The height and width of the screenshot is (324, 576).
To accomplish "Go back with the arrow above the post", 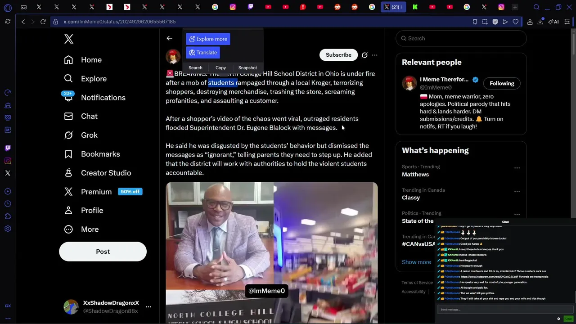I will pyautogui.click(x=170, y=38).
